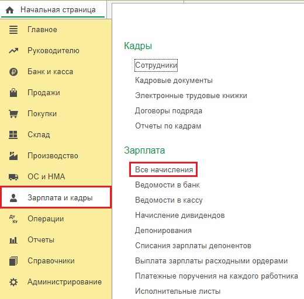
Task: Click the Главное hamburger lines icon
Action: coord(13,30)
